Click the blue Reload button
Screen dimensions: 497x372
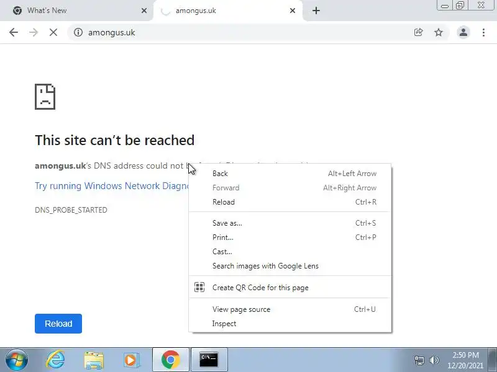point(58,324)
